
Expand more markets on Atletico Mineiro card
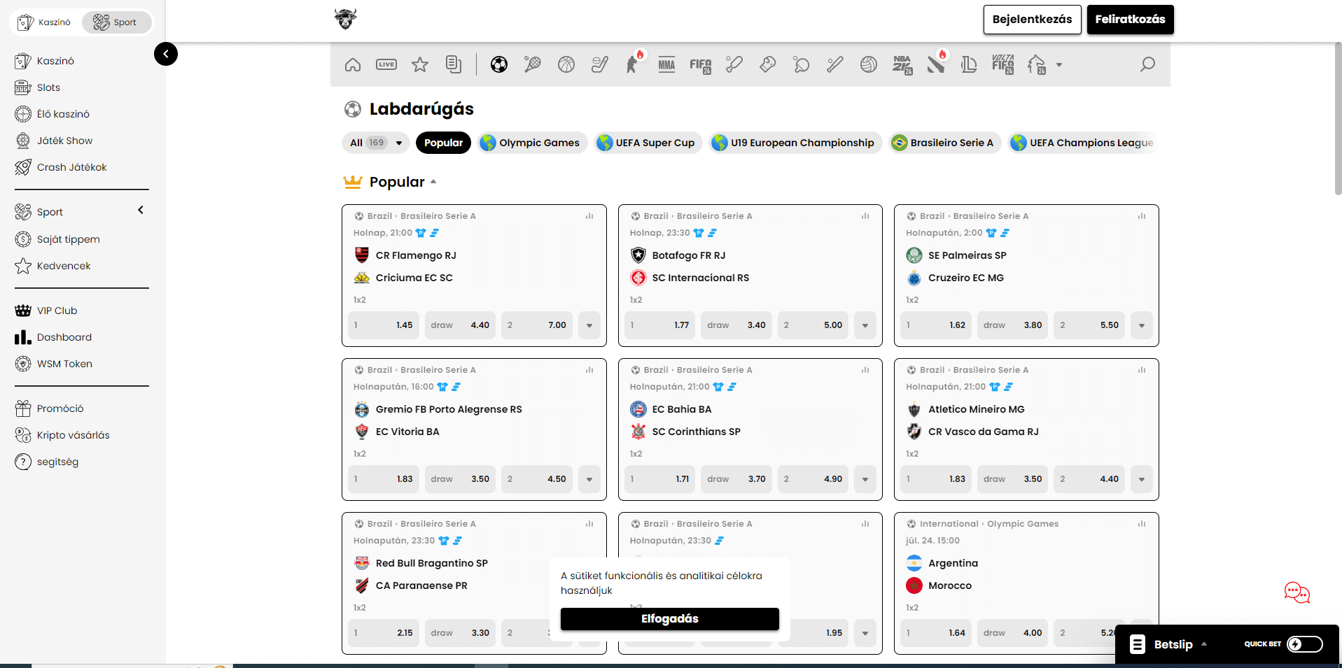coord(1142,479)
